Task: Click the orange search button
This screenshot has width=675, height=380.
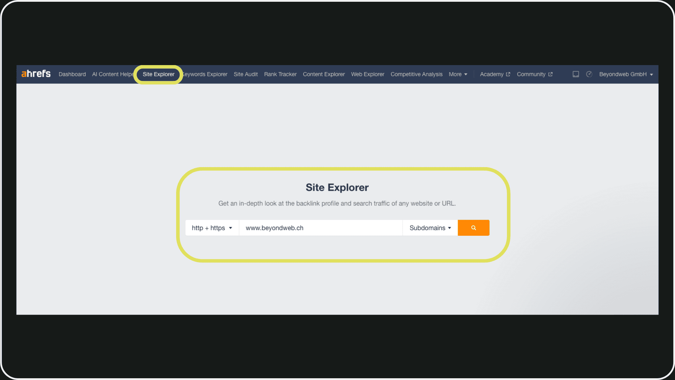Action: click(x=474, y=228)
